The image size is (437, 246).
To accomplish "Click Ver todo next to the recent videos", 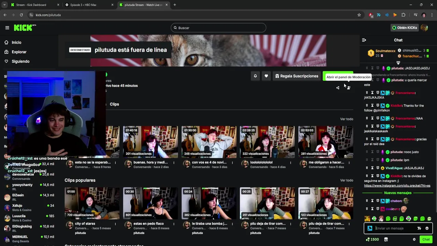I will pyautogui.click(x=347, y=119).
